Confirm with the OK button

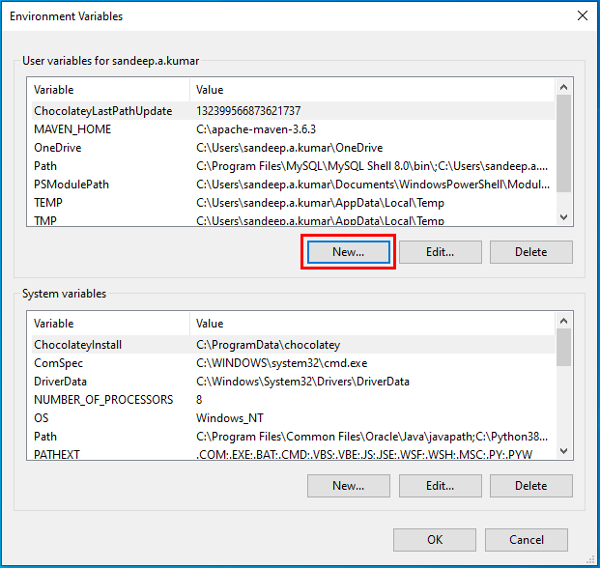[x=435, y=540]
